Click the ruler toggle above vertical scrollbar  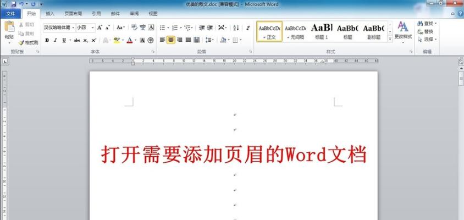(461, 62)
